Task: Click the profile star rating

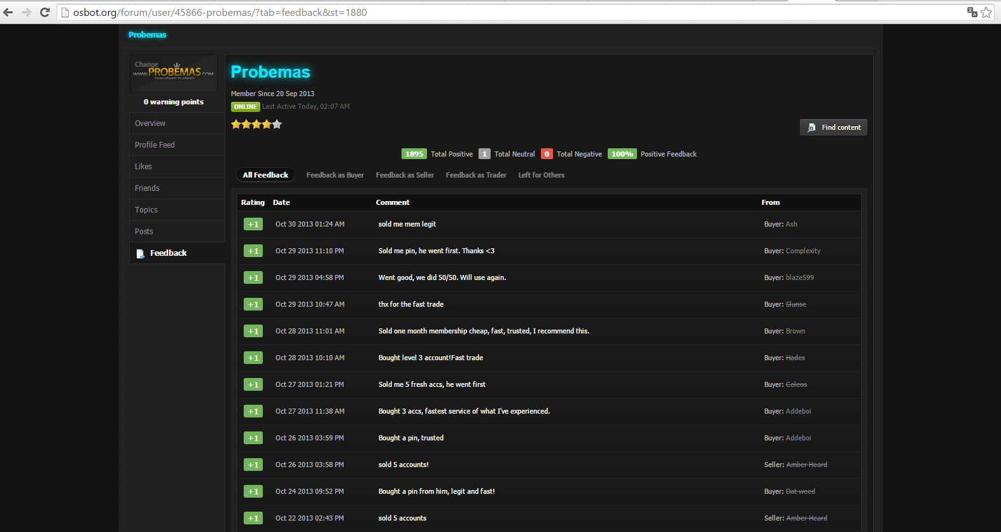Action: [256, 124]
